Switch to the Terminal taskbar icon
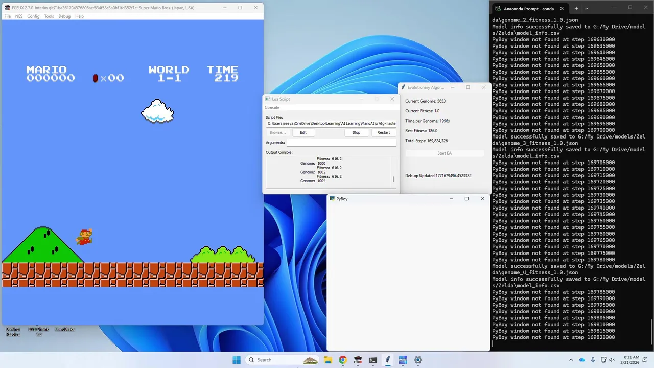Screen dimensions: 654x368 pos(373,360)
